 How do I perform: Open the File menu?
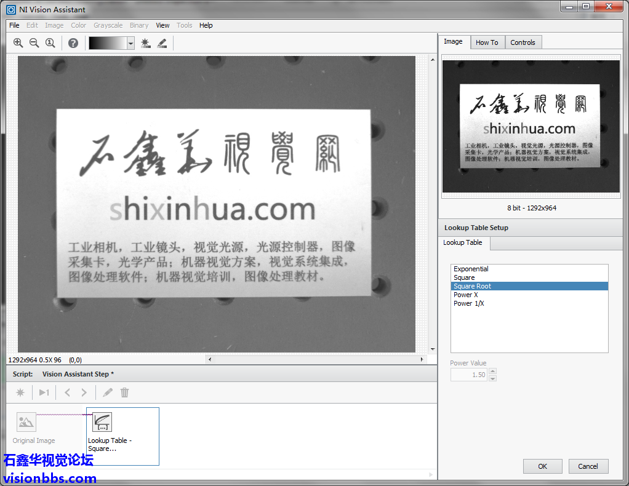14,25
